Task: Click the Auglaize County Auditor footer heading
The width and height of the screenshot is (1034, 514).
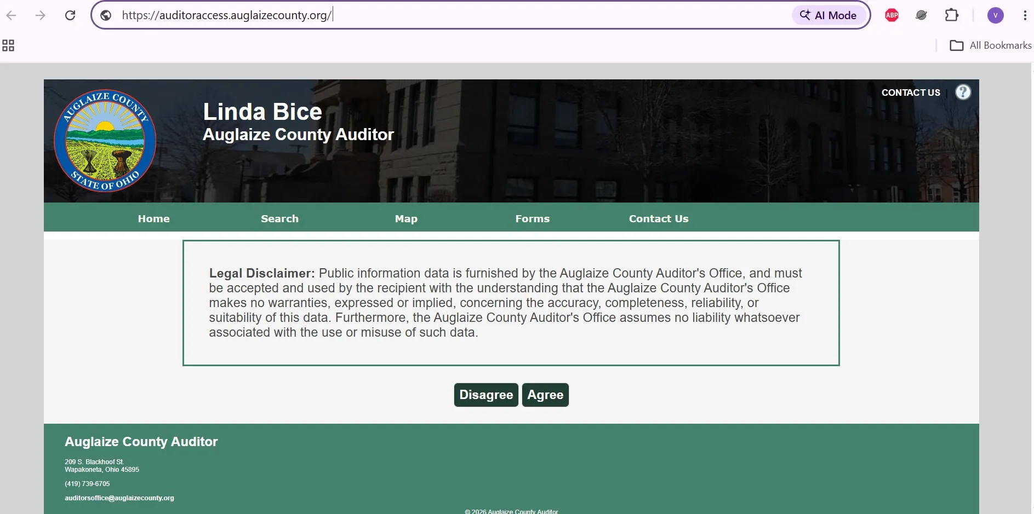Action: coord(141,442)
